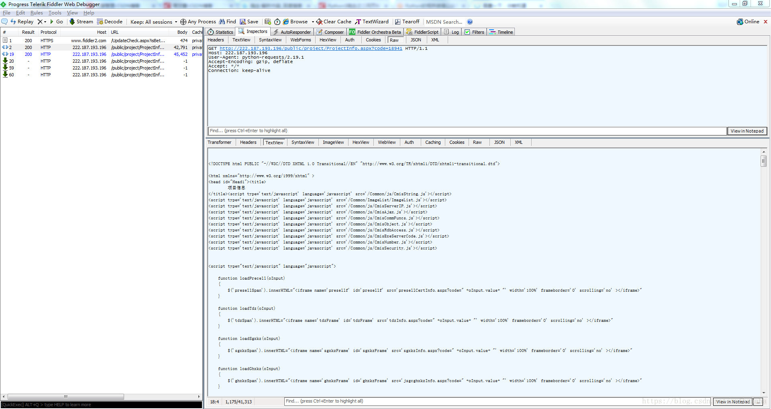Open the Keep: All sessions dropdown
The width and height of the screenshot is (771, 409).
tap(154, 22)
